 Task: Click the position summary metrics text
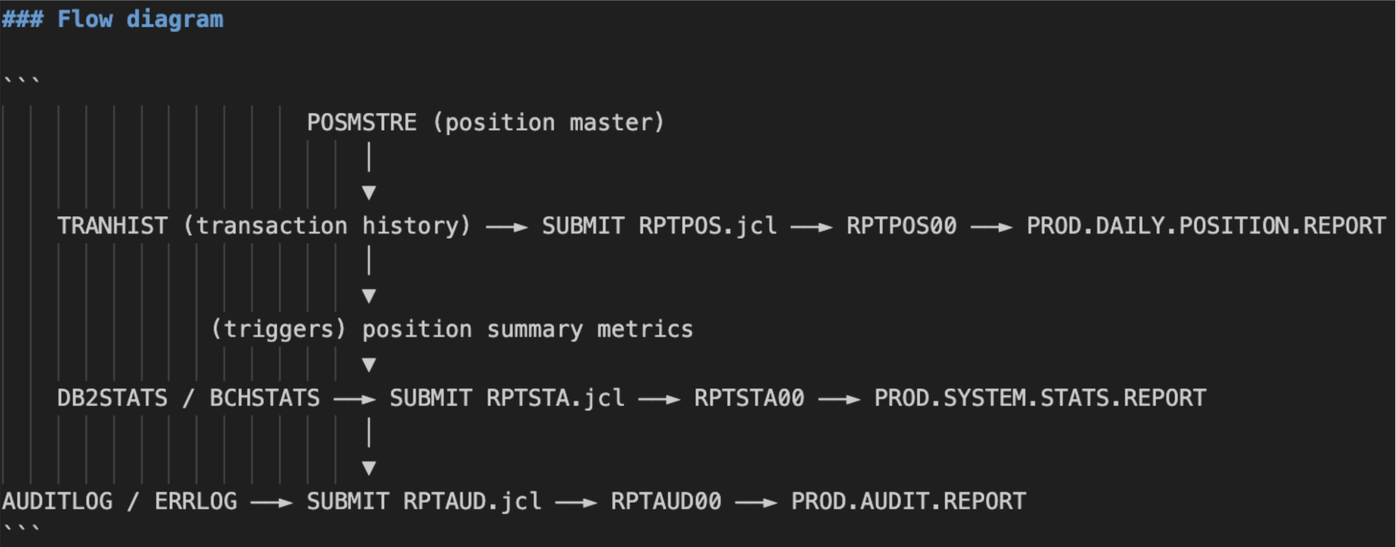527,330
